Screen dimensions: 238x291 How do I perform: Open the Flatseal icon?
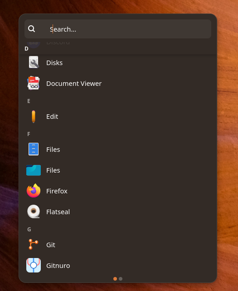[34, 211]
